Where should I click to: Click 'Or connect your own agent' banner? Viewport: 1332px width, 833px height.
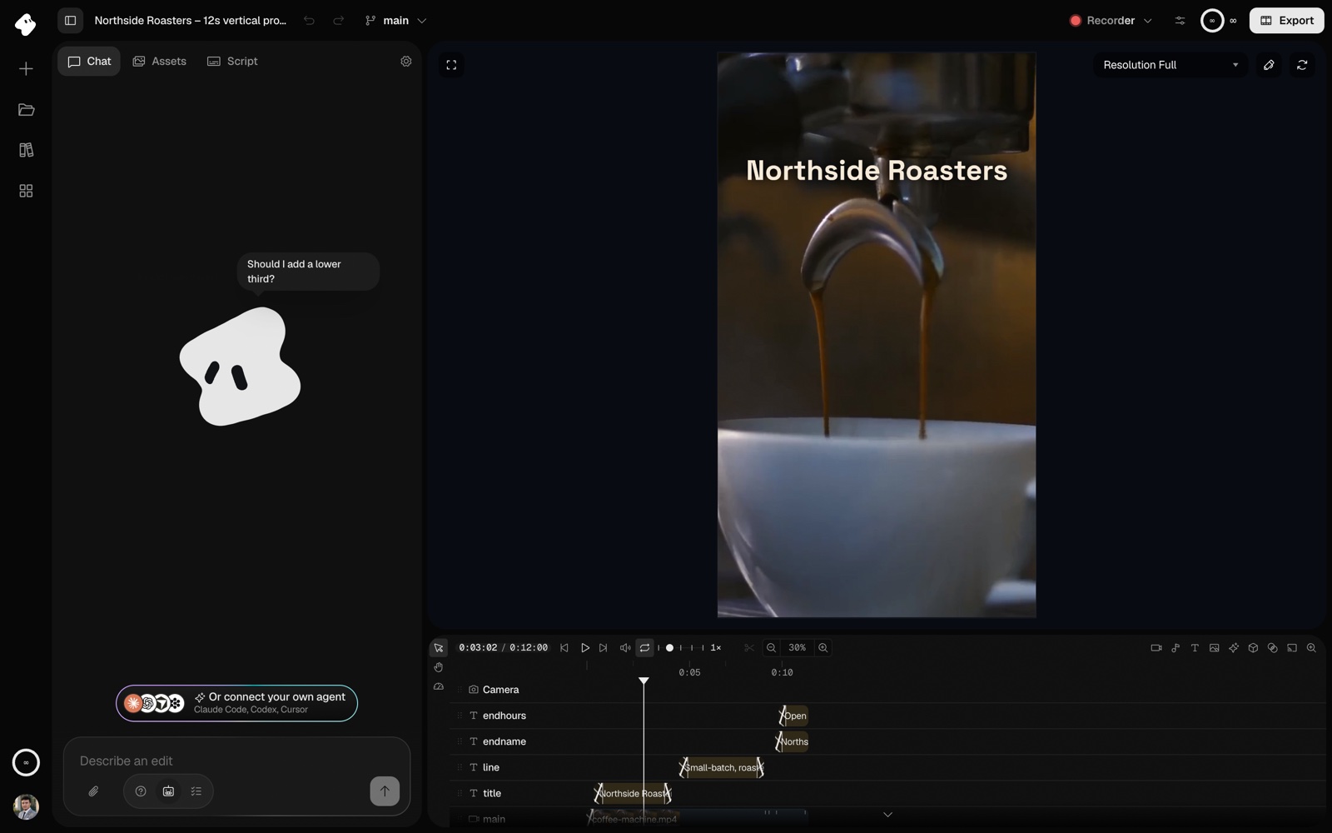click(236, 703)
